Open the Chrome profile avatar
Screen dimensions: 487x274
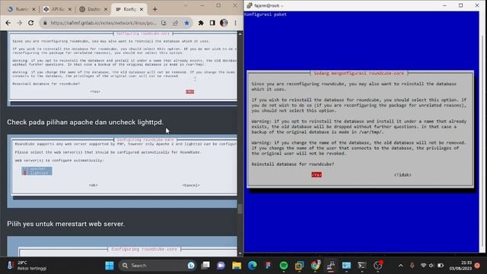[224, 23]
